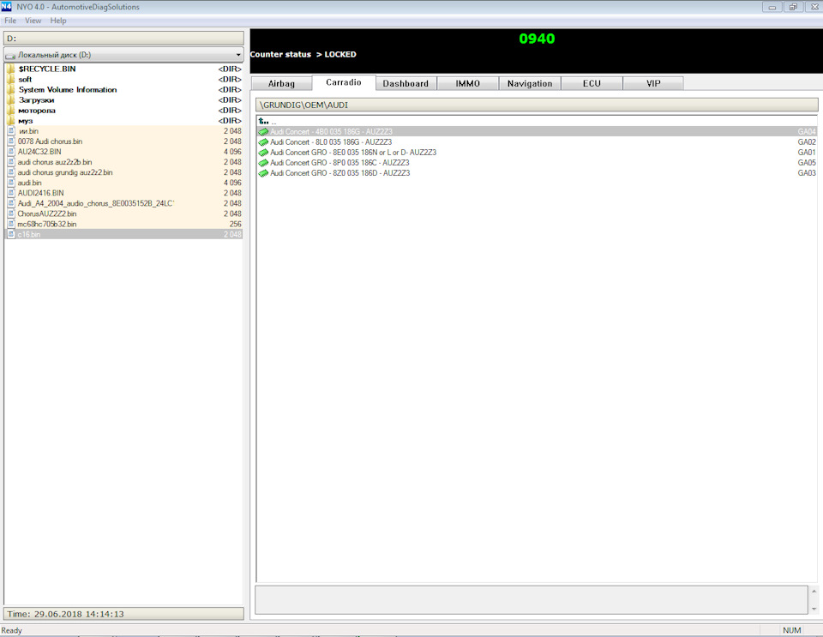Click the file icon for c16.bin

click(x=11, y=235)
